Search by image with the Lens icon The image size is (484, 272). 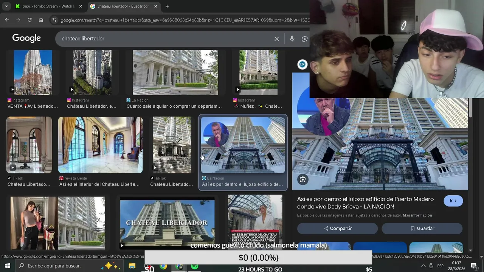tap(305, 39)
